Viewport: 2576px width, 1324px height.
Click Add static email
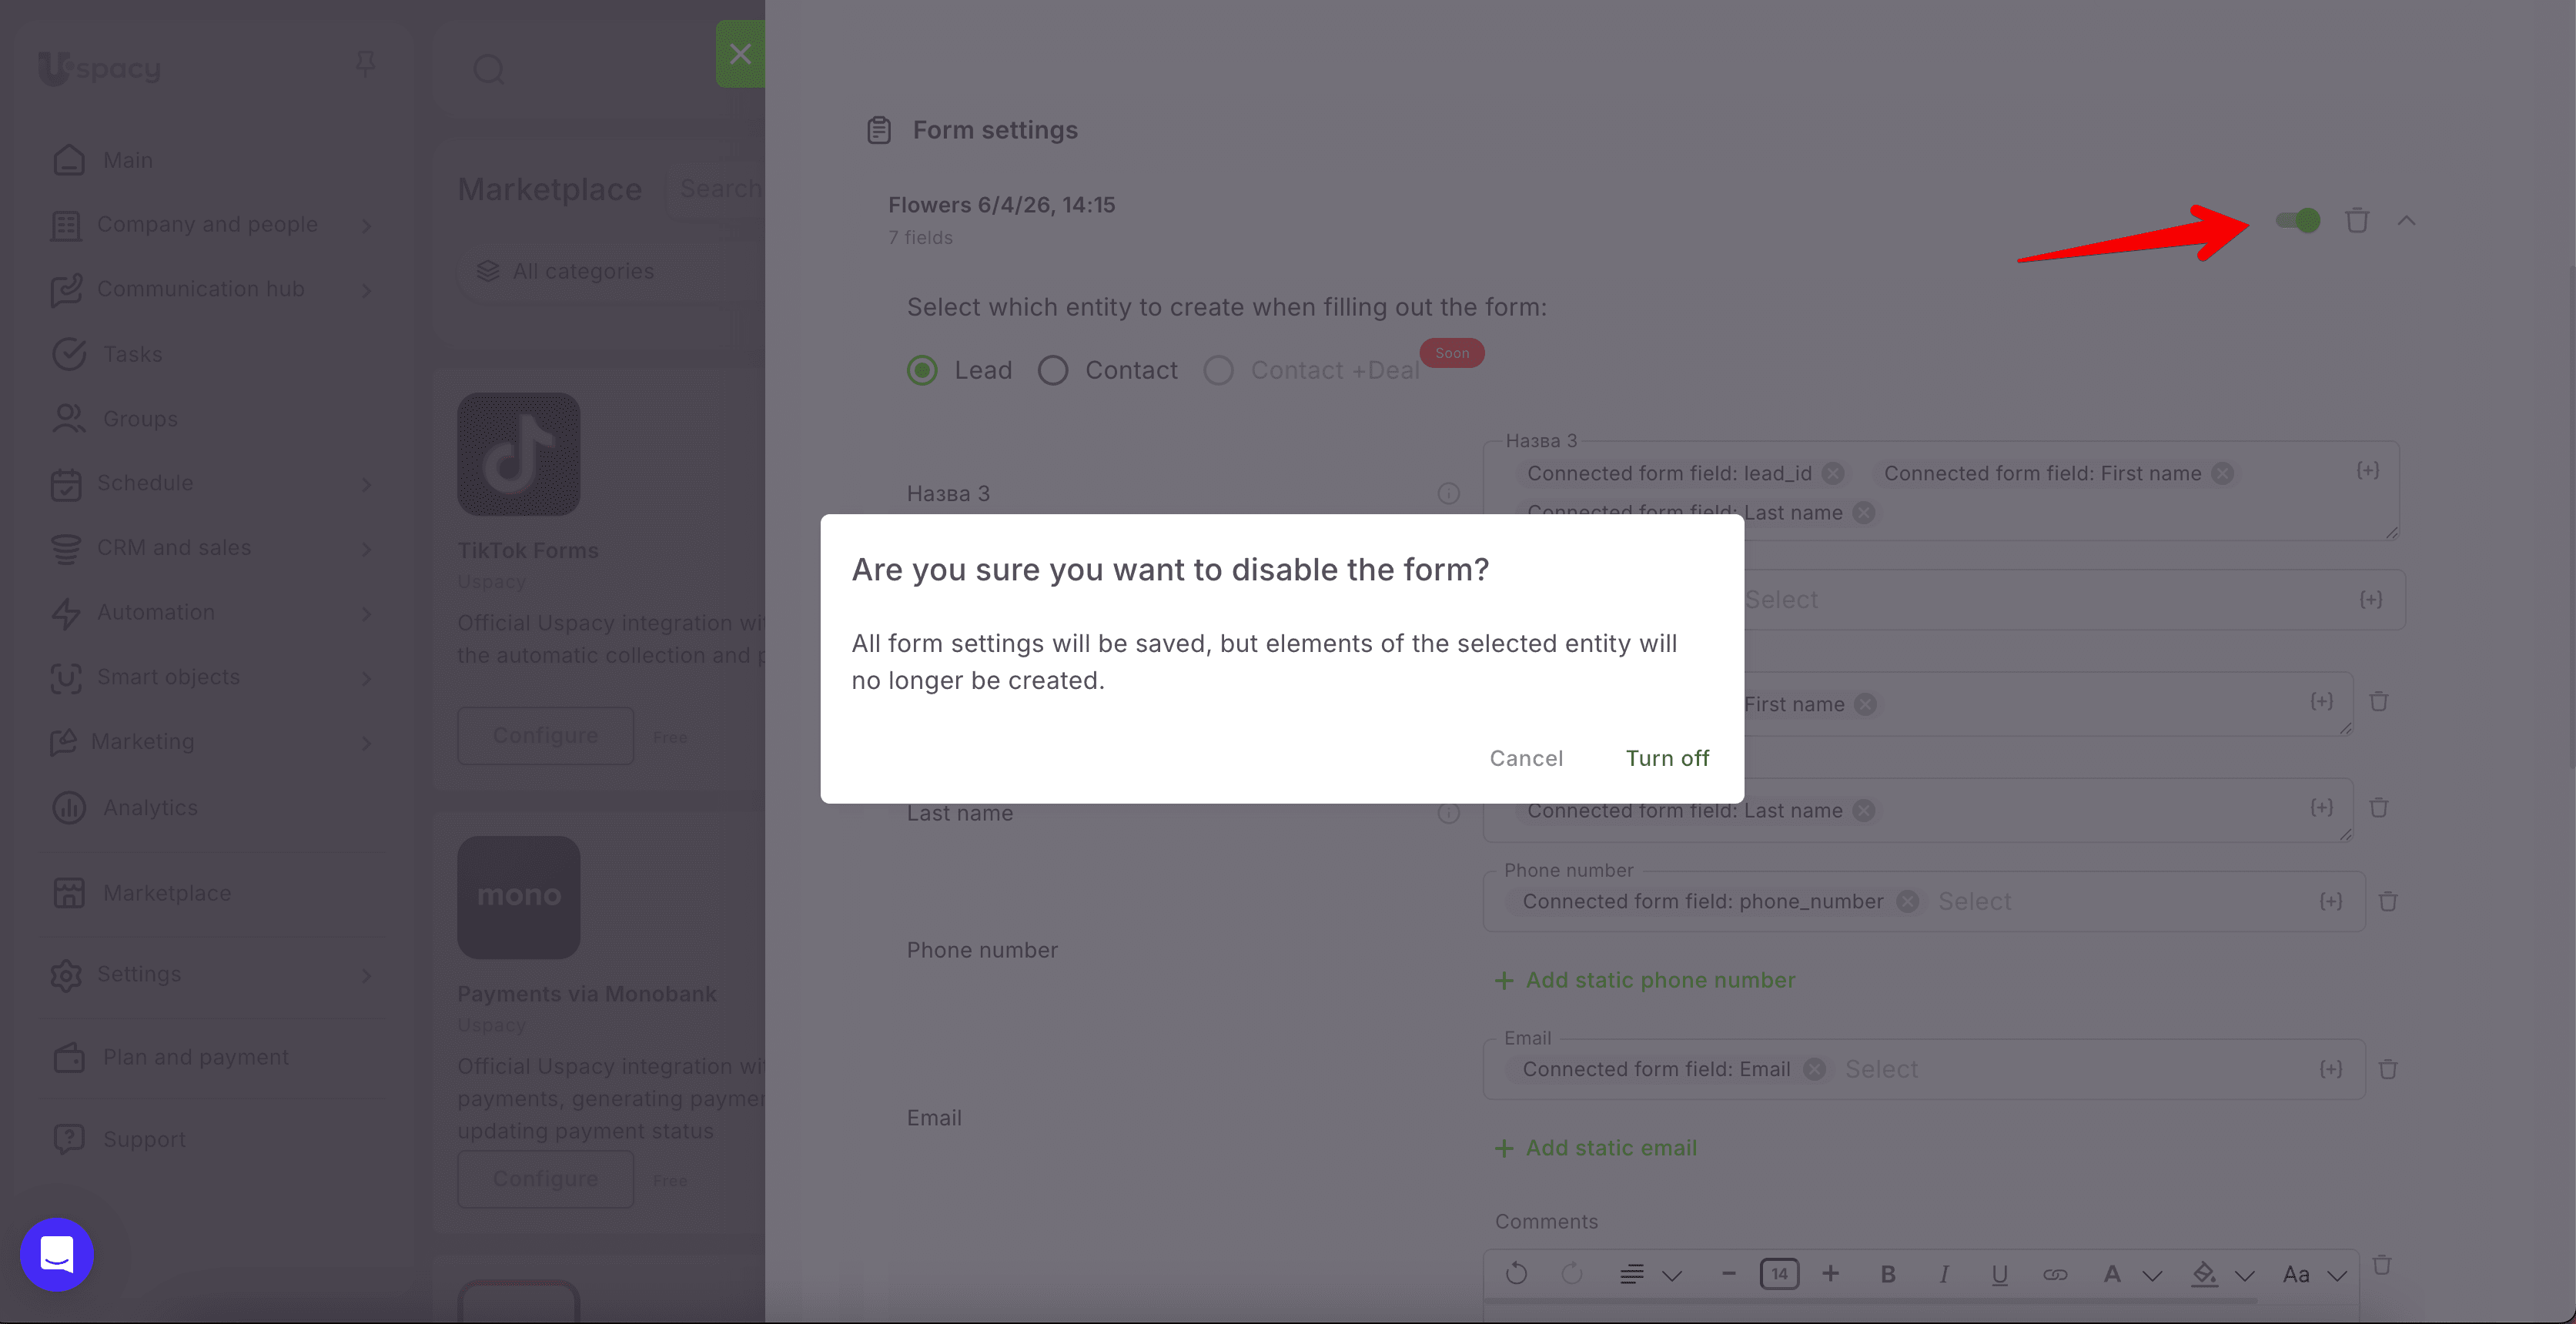tap(1595, 1148)
